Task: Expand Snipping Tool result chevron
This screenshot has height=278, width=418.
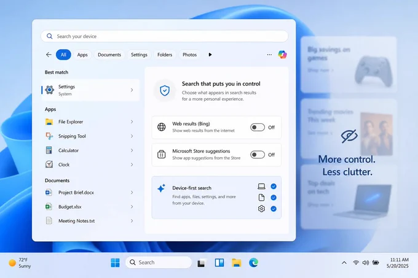Action: (x=132, y=136)
